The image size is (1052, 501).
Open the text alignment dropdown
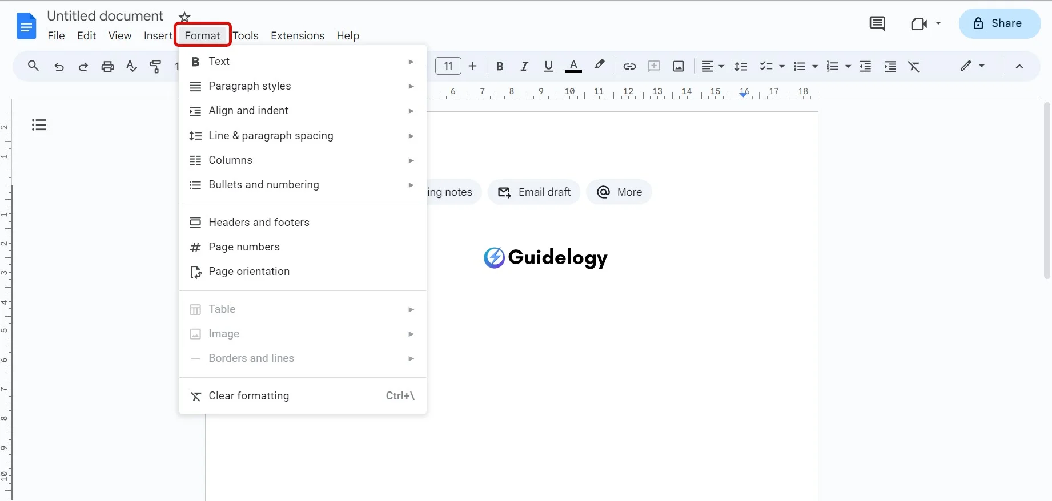click(x=712, y=66)
